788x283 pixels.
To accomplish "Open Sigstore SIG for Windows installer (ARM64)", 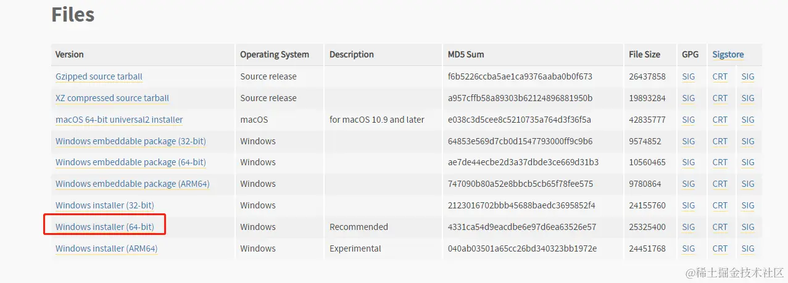I will (748, 248).
